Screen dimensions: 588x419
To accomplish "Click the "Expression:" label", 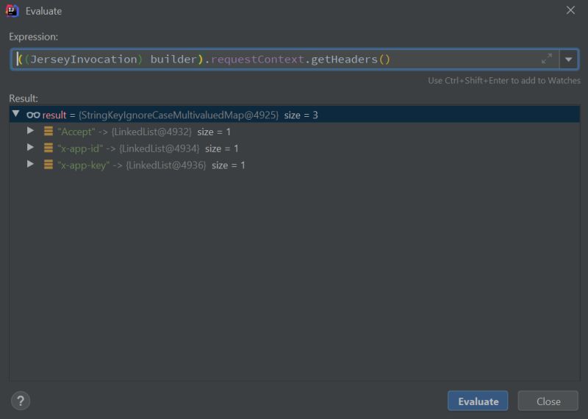I will tap(33, 37).
